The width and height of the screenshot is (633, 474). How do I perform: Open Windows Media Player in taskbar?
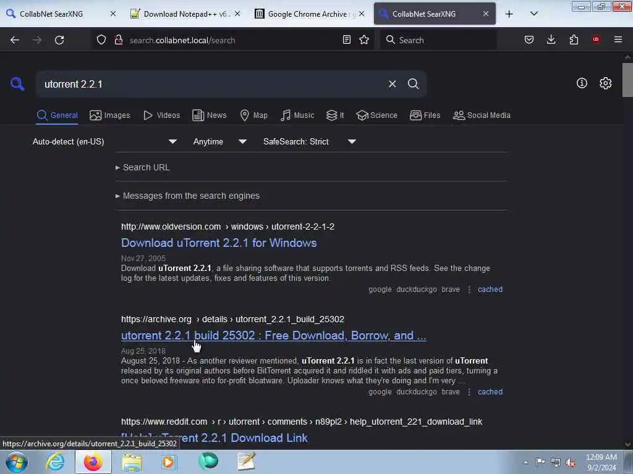coord(169,462)
